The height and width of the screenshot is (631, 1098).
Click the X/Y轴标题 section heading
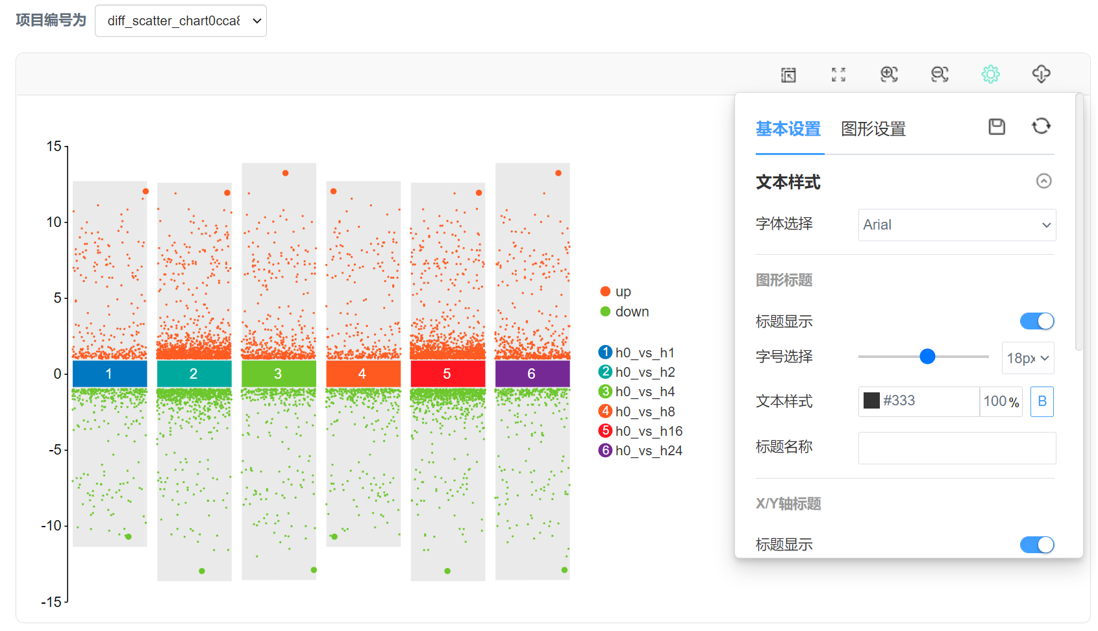[788, 504]
